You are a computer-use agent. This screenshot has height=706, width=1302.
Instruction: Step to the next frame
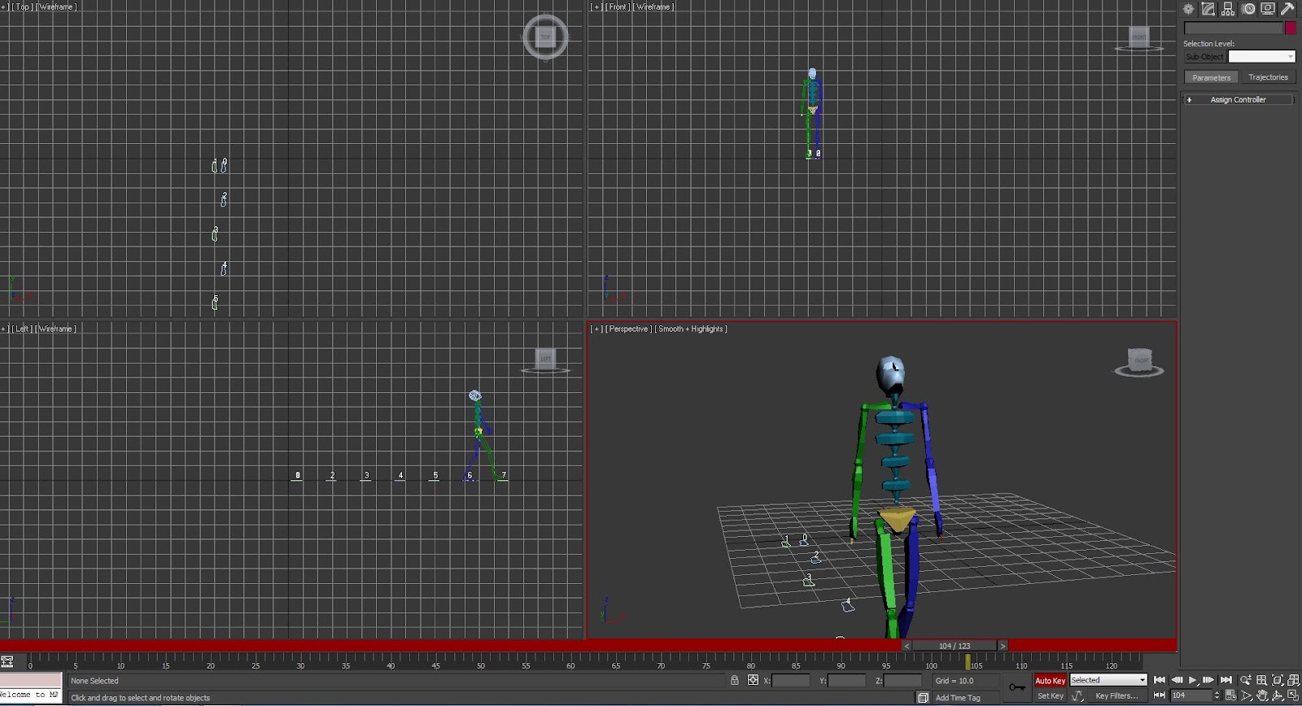[1208, 680]
